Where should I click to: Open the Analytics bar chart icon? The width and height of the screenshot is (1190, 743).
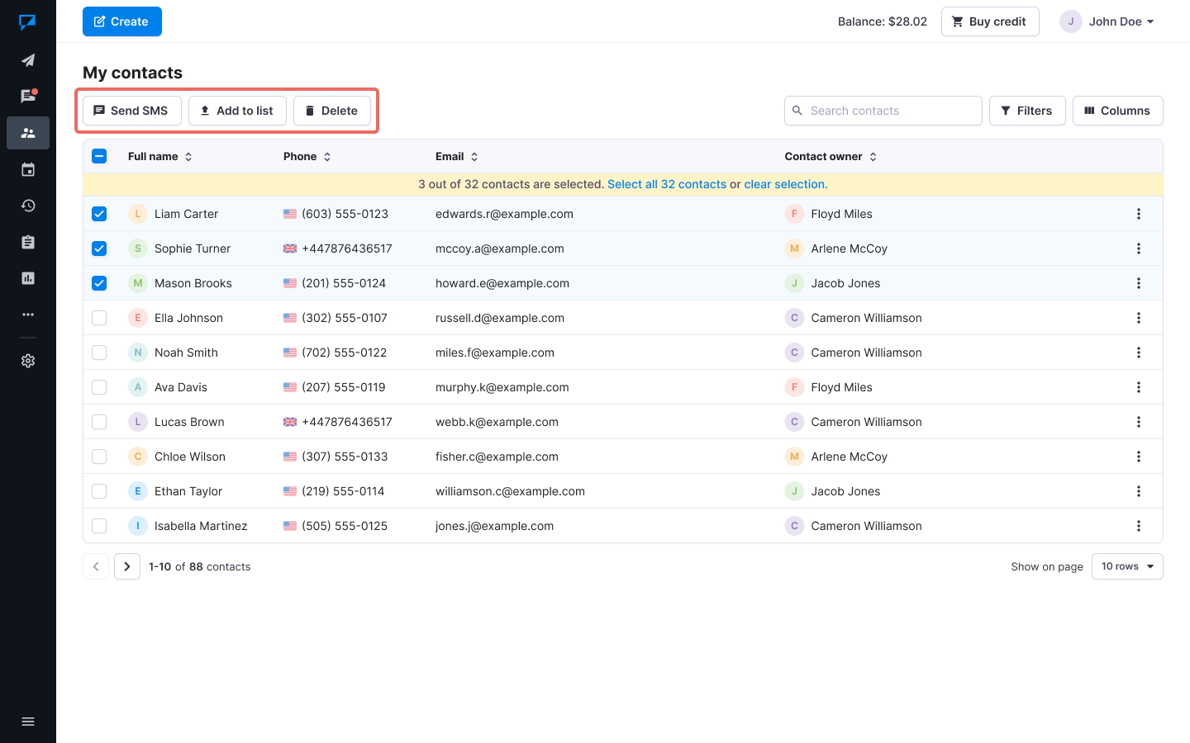[x=28, y=278]
